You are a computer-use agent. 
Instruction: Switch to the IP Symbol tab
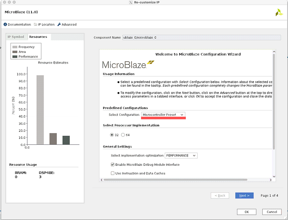click(16, 37)
